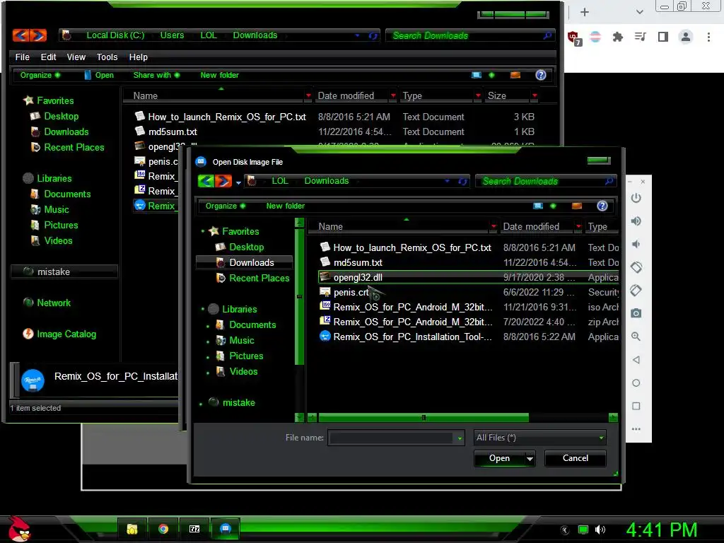Focus the File name input field
The height and width of the screenshot is (543, 724).
click(391, 438)
